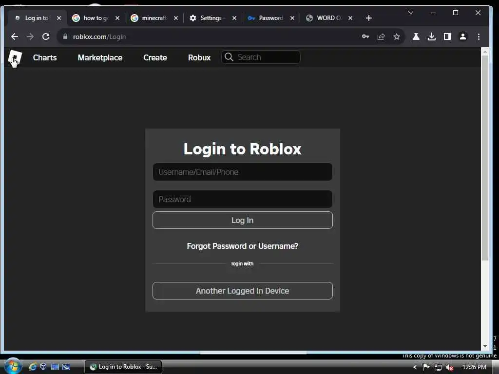
Task: Open a new tab with the plus icon
Action: point(369,18)
